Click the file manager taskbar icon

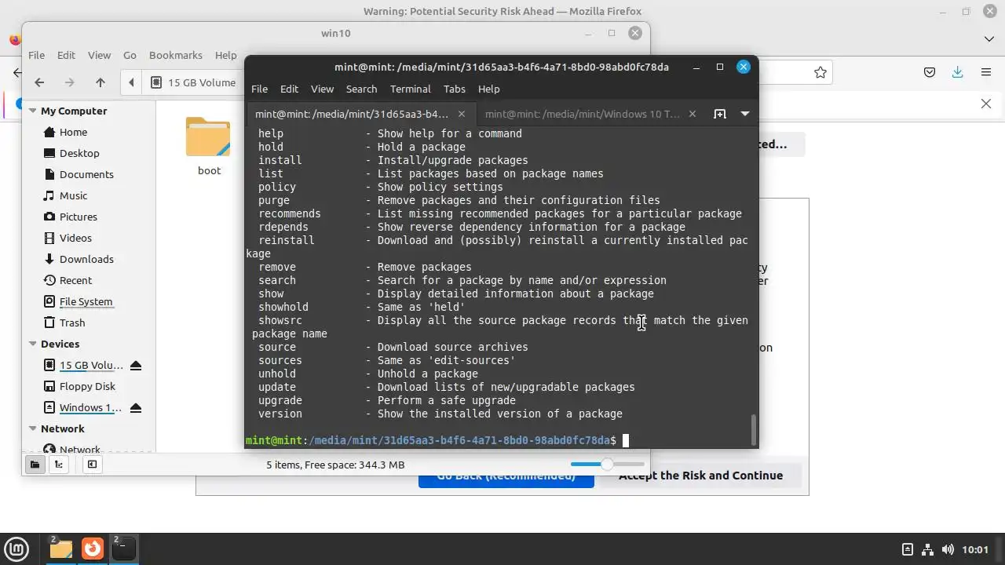(60, 549)
